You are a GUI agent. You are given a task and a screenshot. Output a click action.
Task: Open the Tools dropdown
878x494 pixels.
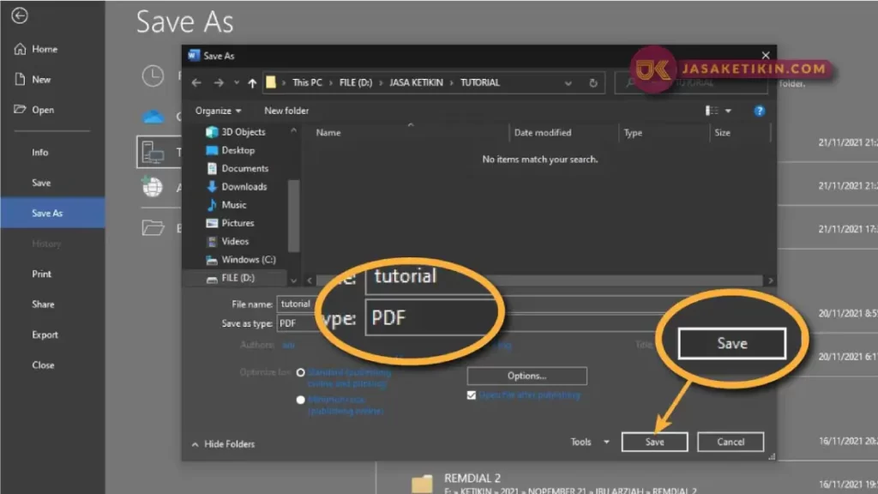tap(590, 442)
